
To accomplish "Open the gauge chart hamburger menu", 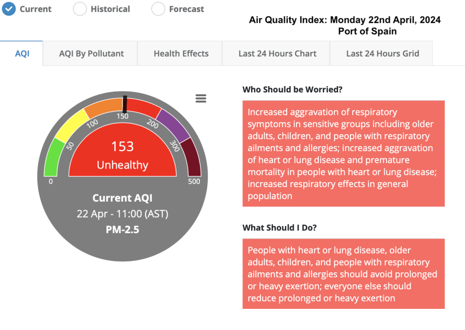I will pos(201,98).
